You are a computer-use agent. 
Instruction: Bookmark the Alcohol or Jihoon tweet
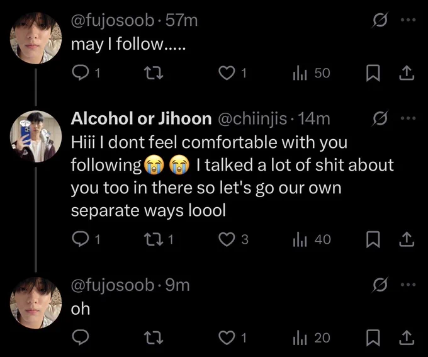click(x=373, y=239)
